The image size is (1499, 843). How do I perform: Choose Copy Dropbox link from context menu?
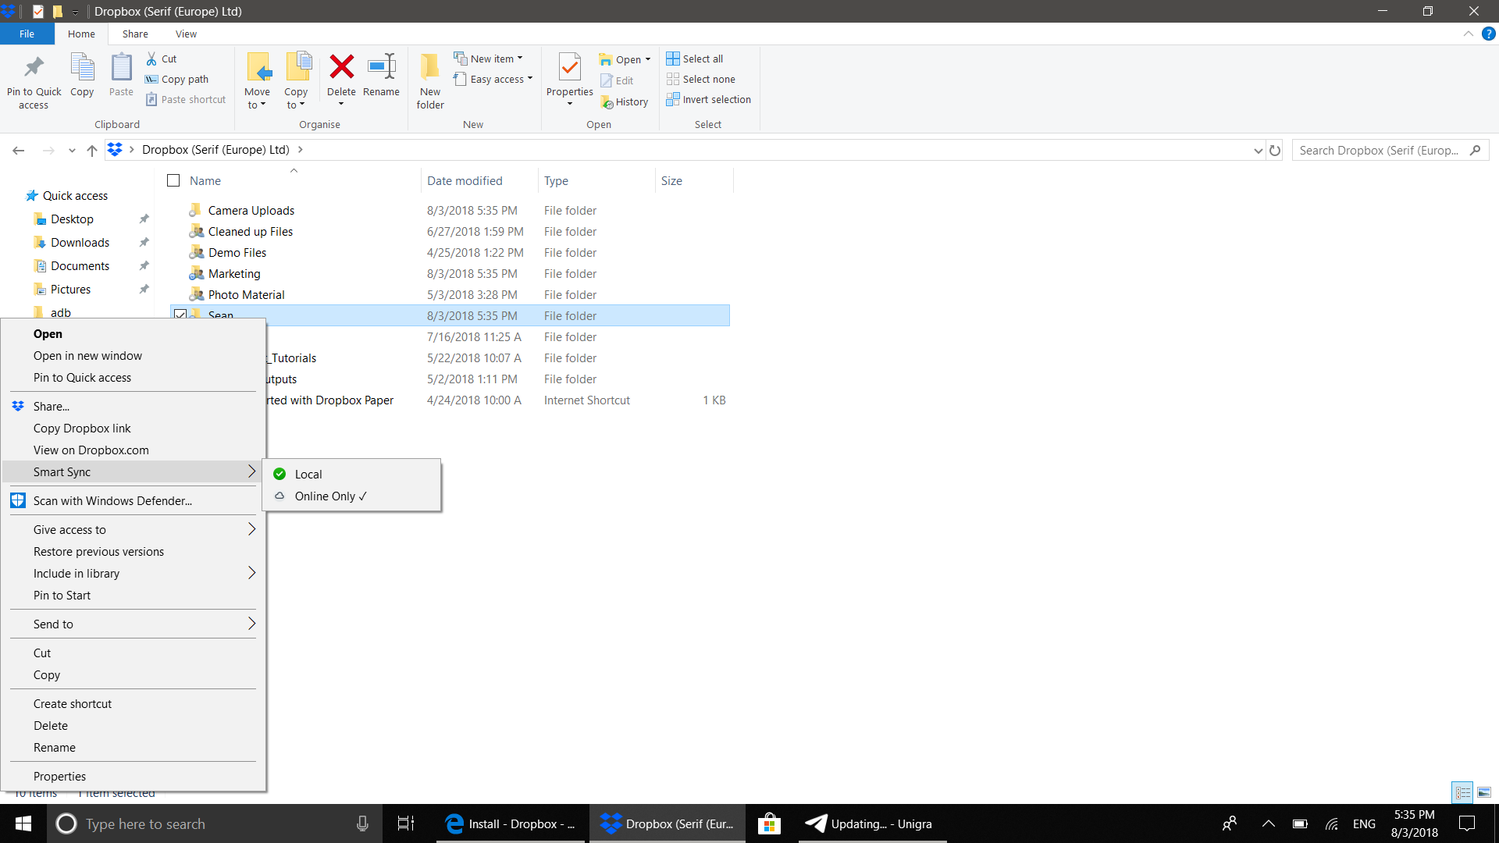tap(82, 428)
